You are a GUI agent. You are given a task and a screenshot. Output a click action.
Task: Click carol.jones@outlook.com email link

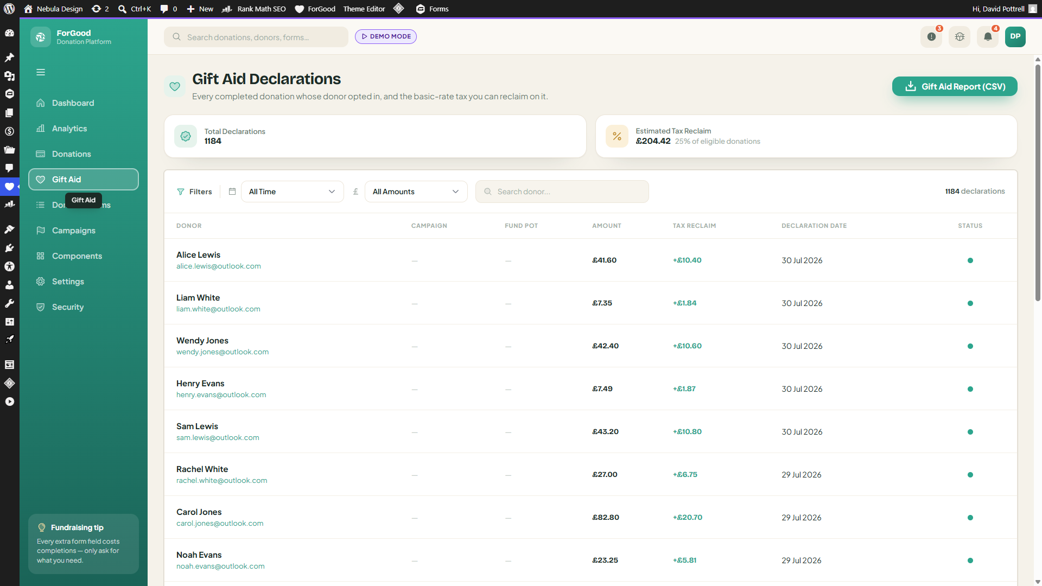point(220,524)
